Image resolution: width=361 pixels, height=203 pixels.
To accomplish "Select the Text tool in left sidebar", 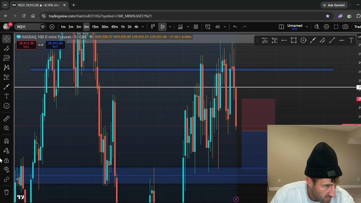I will point(6,96).
